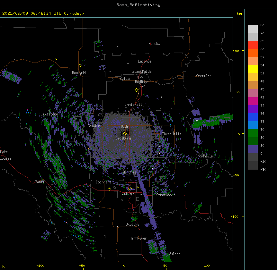Click the RedDeer city label
277x270 pixels.
coord(141,82)
